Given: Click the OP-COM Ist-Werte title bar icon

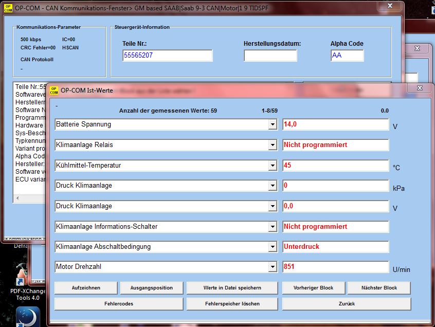Looking at the screenshot, I should coord(54,90).
